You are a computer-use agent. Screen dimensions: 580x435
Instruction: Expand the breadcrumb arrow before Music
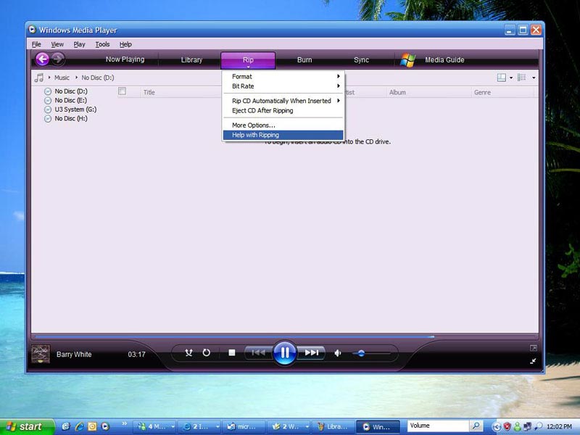click(49, 78)
